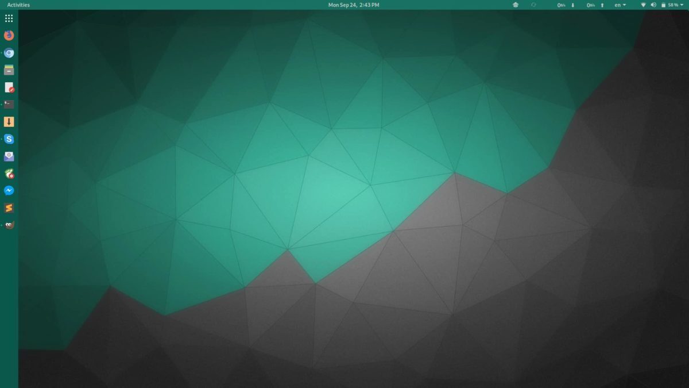Open the Terminal from the dock
Image resolution: width=689 pixels, height=388 pixels.
9,105
